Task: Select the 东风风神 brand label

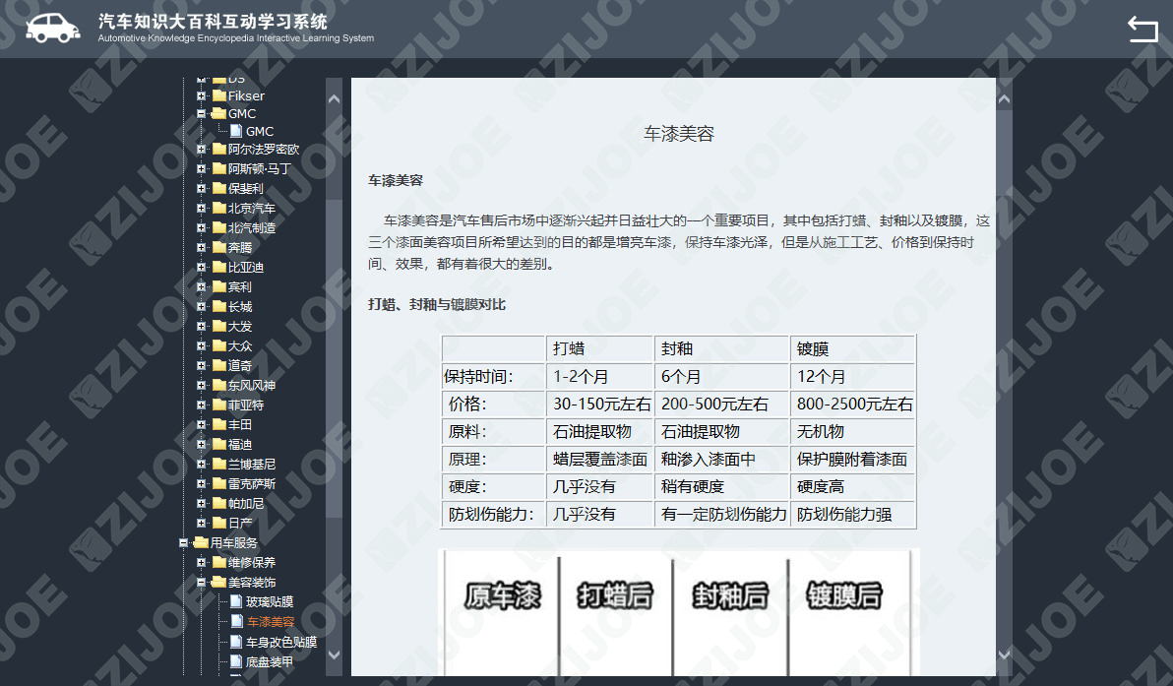Action: tap(251, 385)
